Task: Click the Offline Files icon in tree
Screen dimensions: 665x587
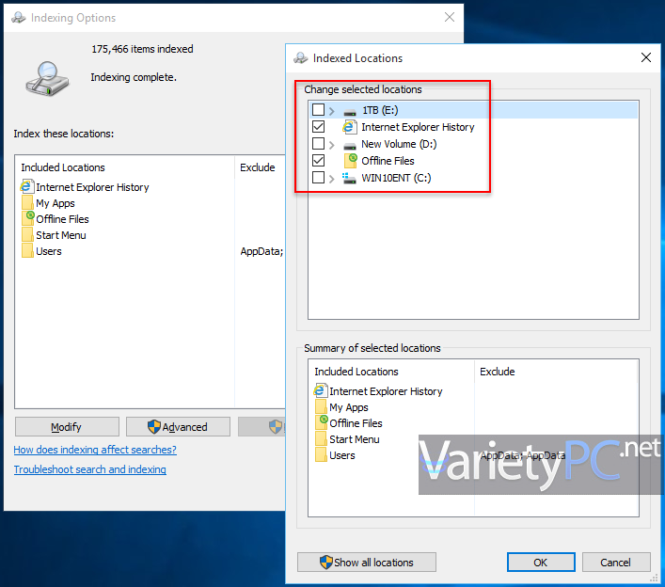Action: pyautogui.click(x=350, y=161)
